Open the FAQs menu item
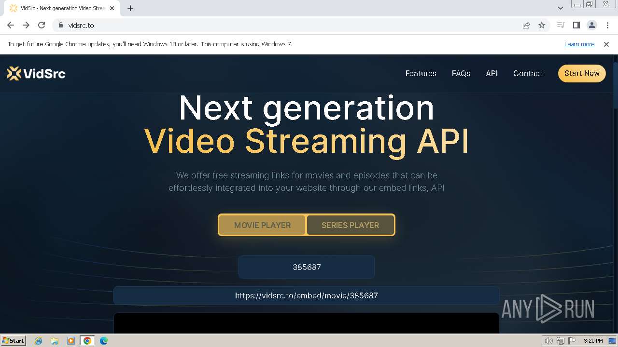 click(x=461, y=73)
